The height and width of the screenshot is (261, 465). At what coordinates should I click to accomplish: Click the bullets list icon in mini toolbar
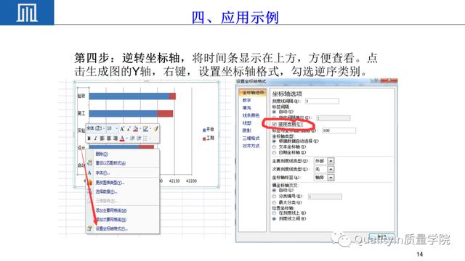point(145,138)
